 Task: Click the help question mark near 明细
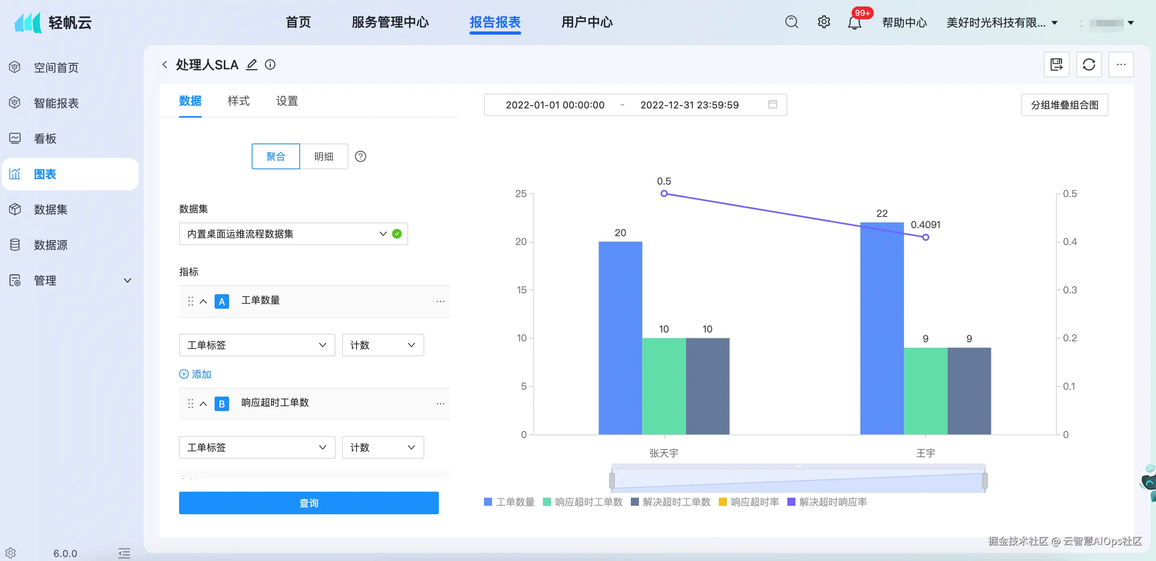click(x=360, y=156)
